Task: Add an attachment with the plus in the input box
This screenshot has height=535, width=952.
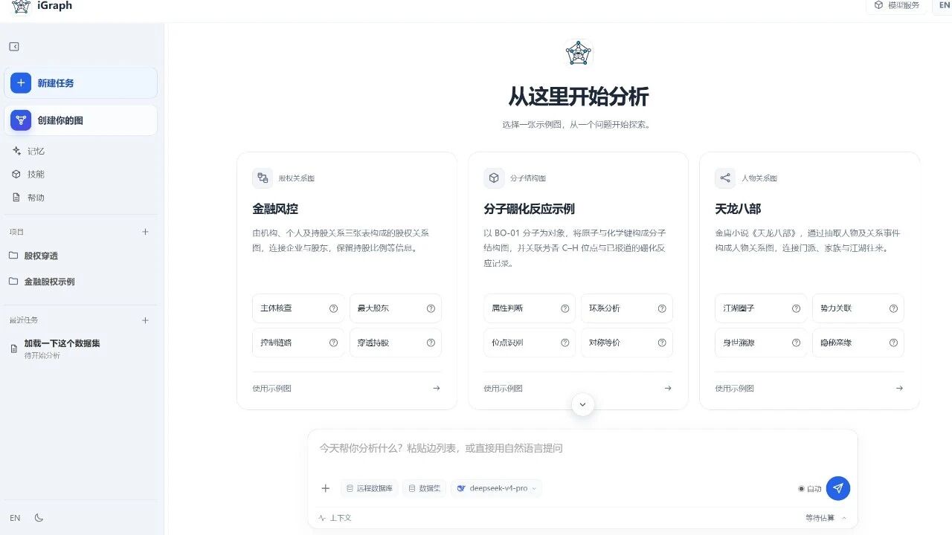Action: [325, 488]
